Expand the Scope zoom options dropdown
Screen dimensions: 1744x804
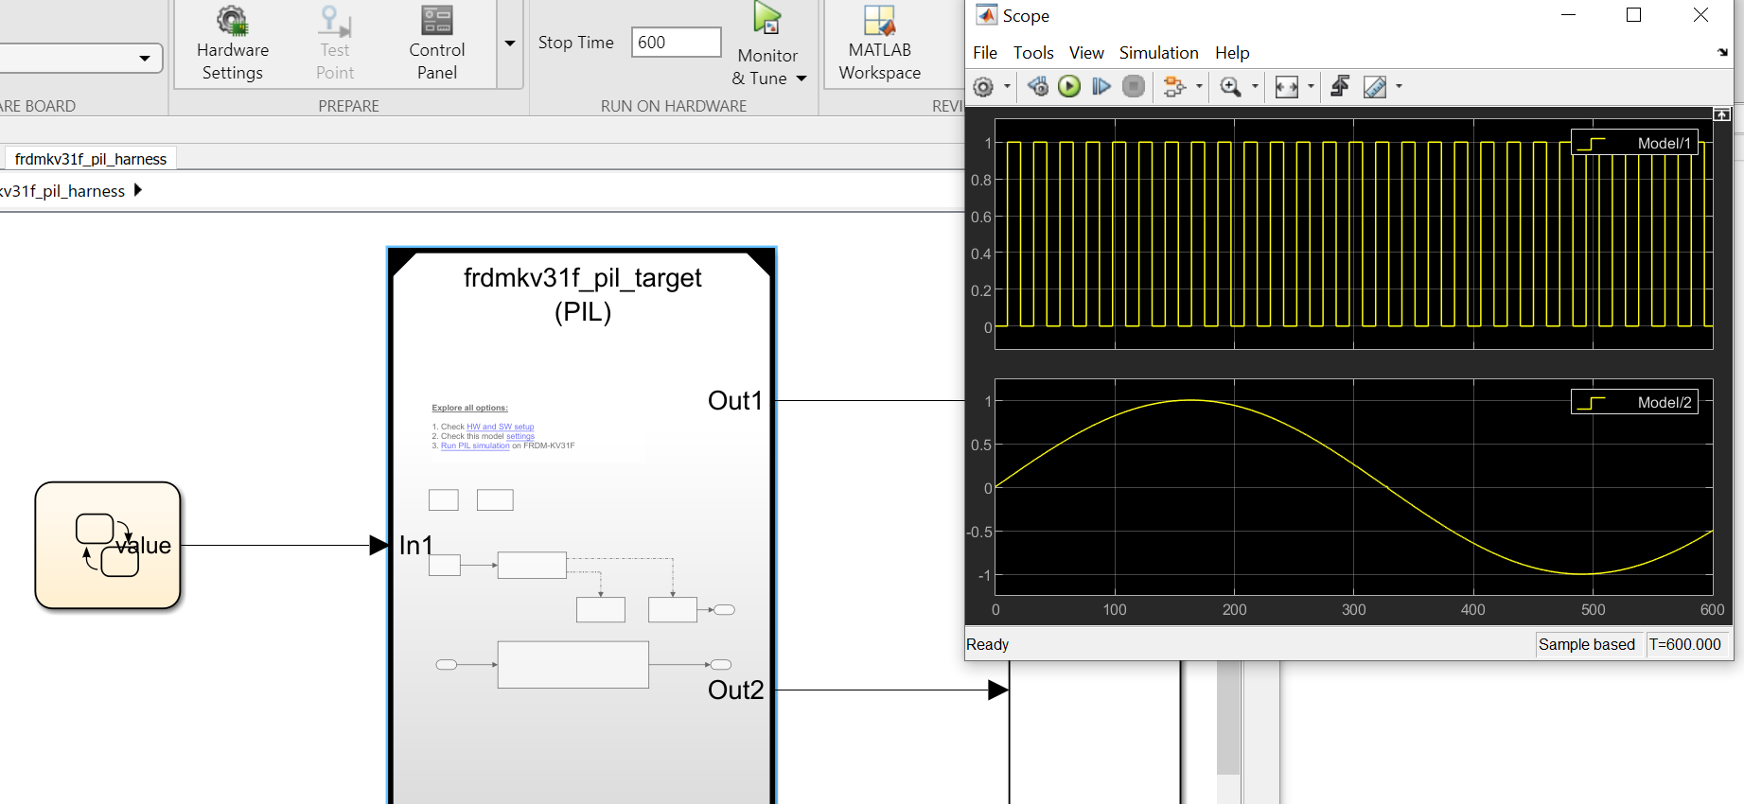1255,87
